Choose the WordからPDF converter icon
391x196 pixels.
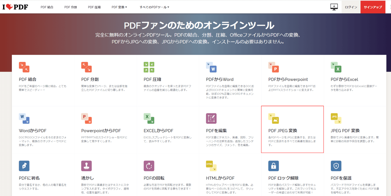click(24, 118)
